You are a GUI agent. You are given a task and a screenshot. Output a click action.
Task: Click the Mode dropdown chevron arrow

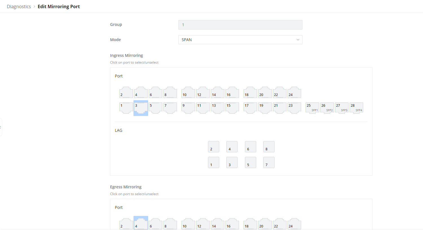click(x=298, y=40)
